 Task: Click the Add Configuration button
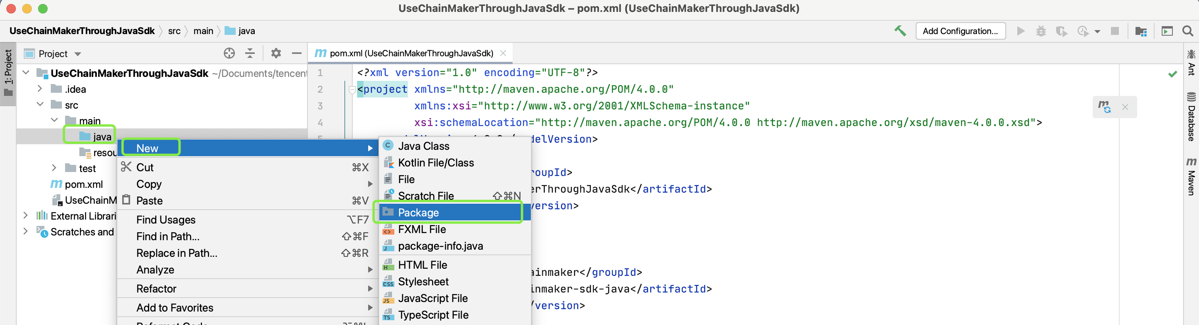click(x=960, y=31)
